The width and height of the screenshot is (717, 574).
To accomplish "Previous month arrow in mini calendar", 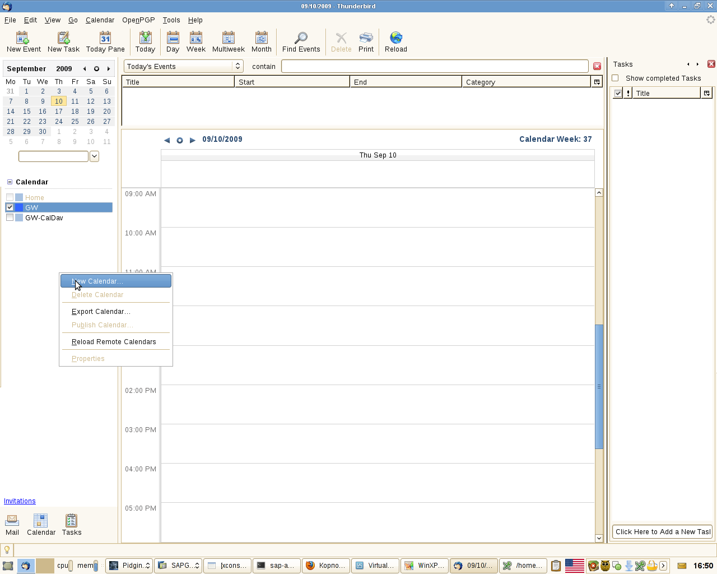I will tap(85, 69).
